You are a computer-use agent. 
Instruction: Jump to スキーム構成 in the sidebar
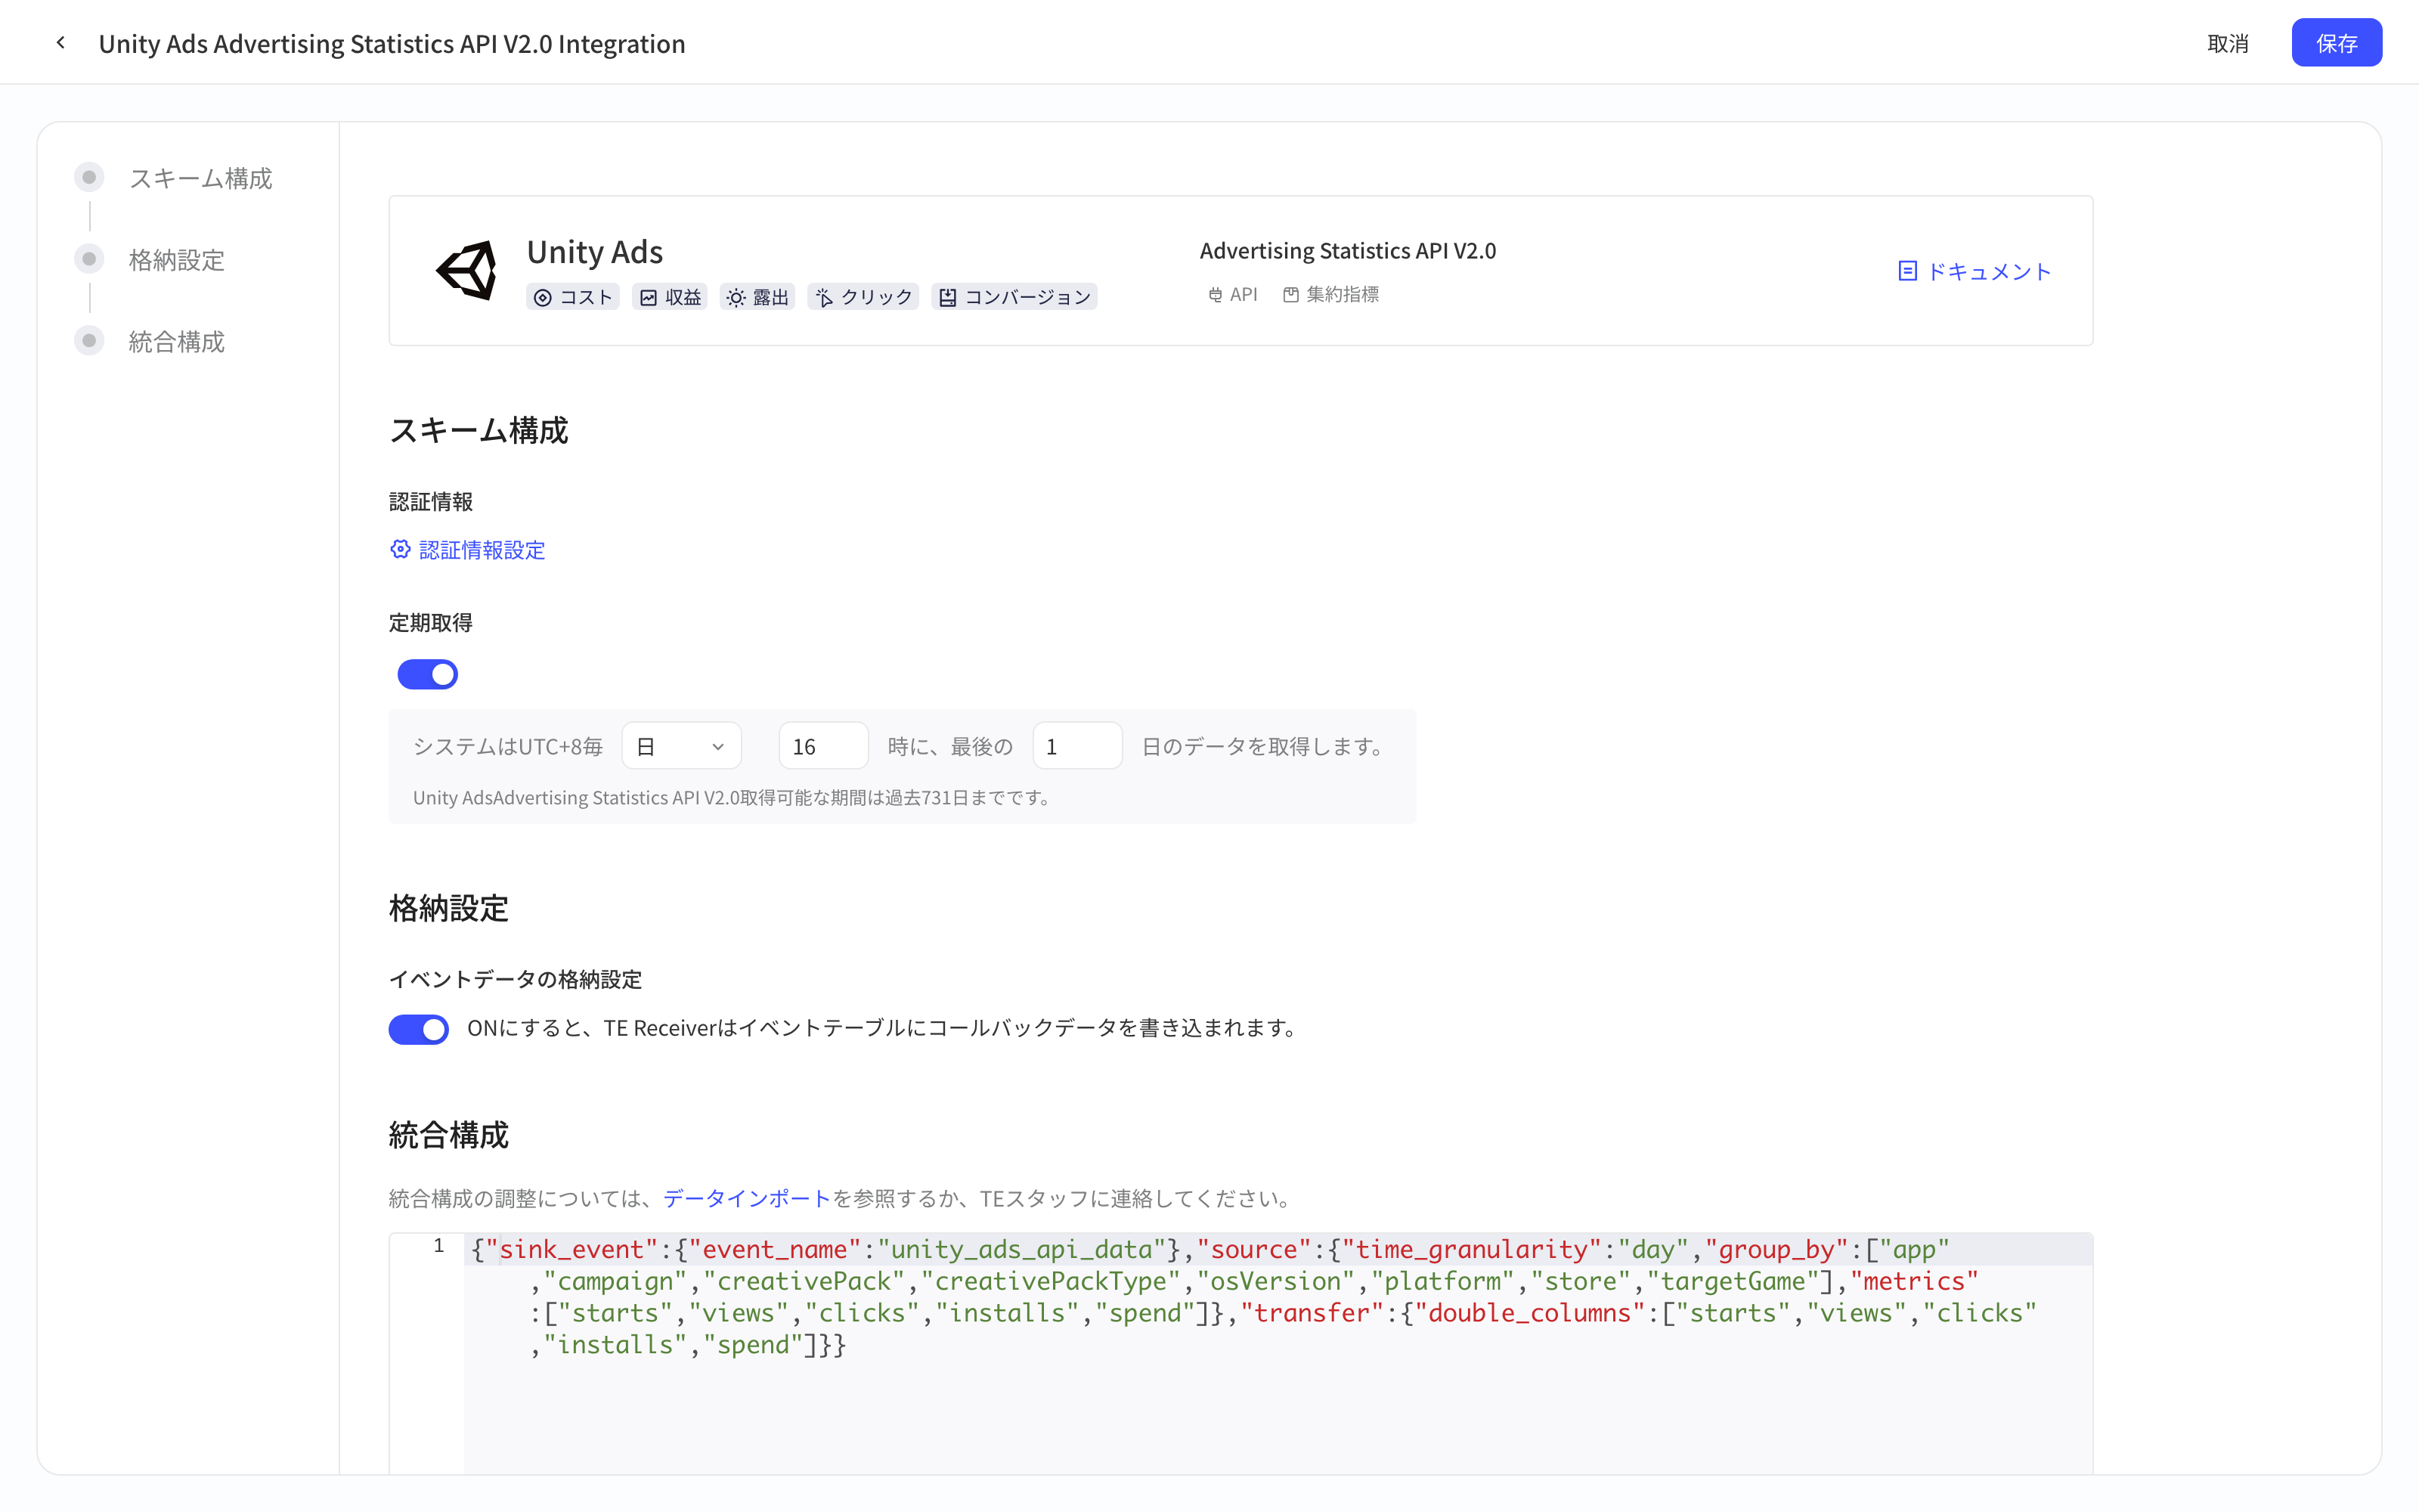pos(200,178)
